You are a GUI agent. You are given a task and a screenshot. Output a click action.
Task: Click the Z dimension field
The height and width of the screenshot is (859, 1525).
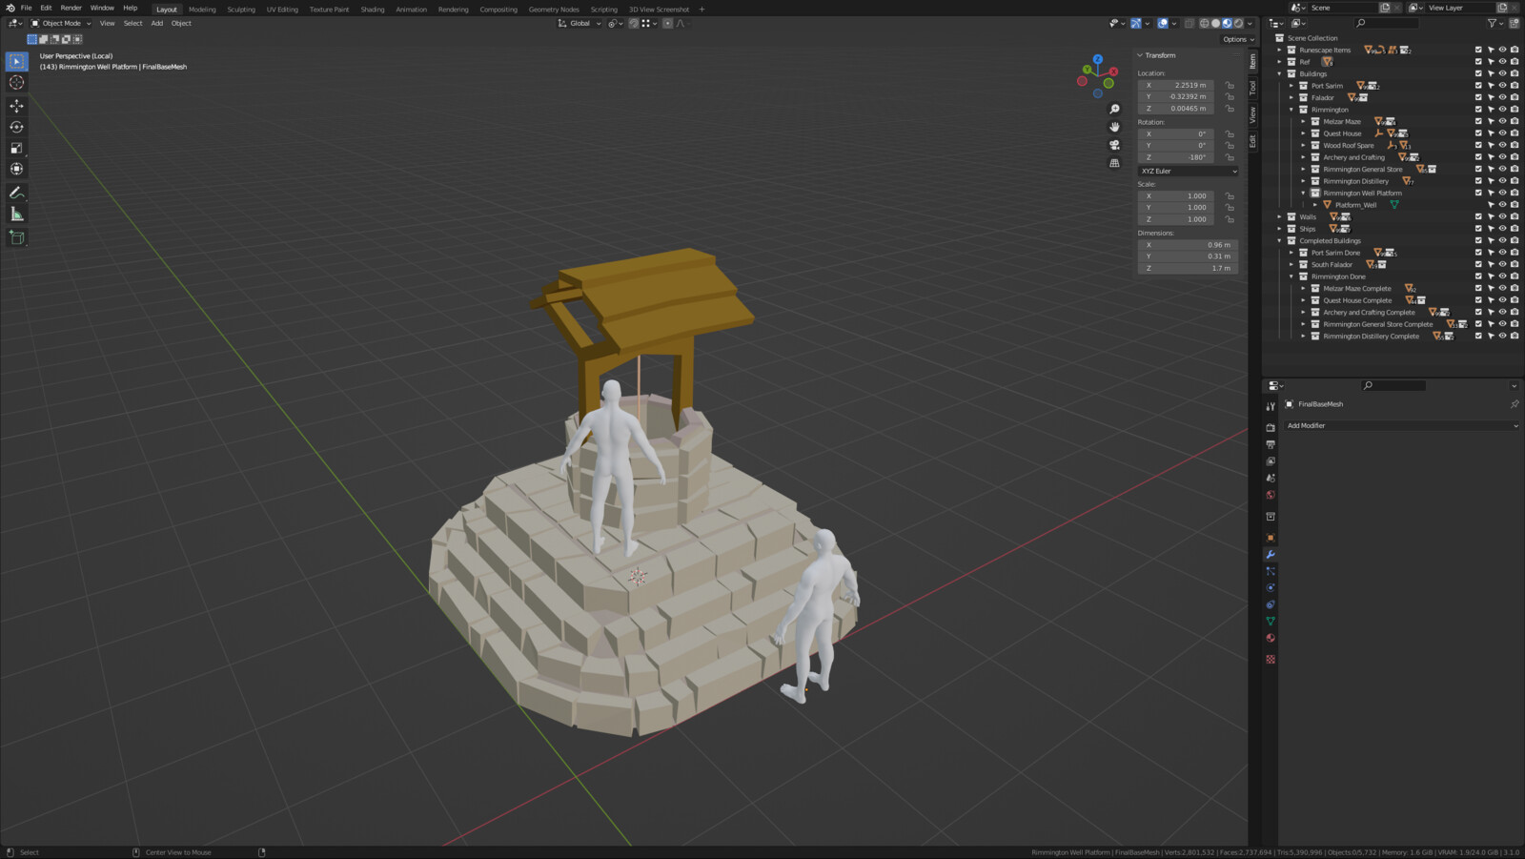1188,268
